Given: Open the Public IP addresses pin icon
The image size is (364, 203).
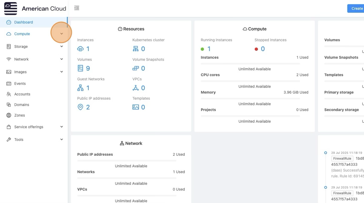Looking at the screenshot, I should click(80, 107).
